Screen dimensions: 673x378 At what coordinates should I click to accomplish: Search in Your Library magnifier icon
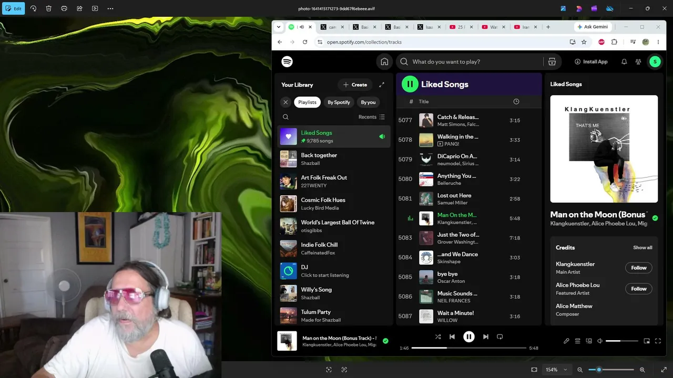(285, 117)
